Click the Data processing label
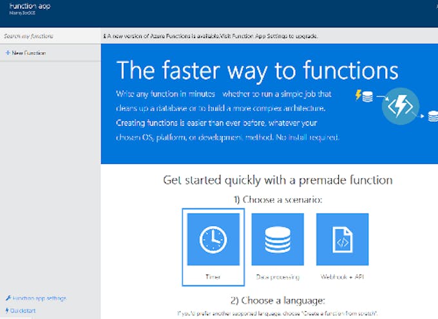The image size is (438, 319). 278,277
